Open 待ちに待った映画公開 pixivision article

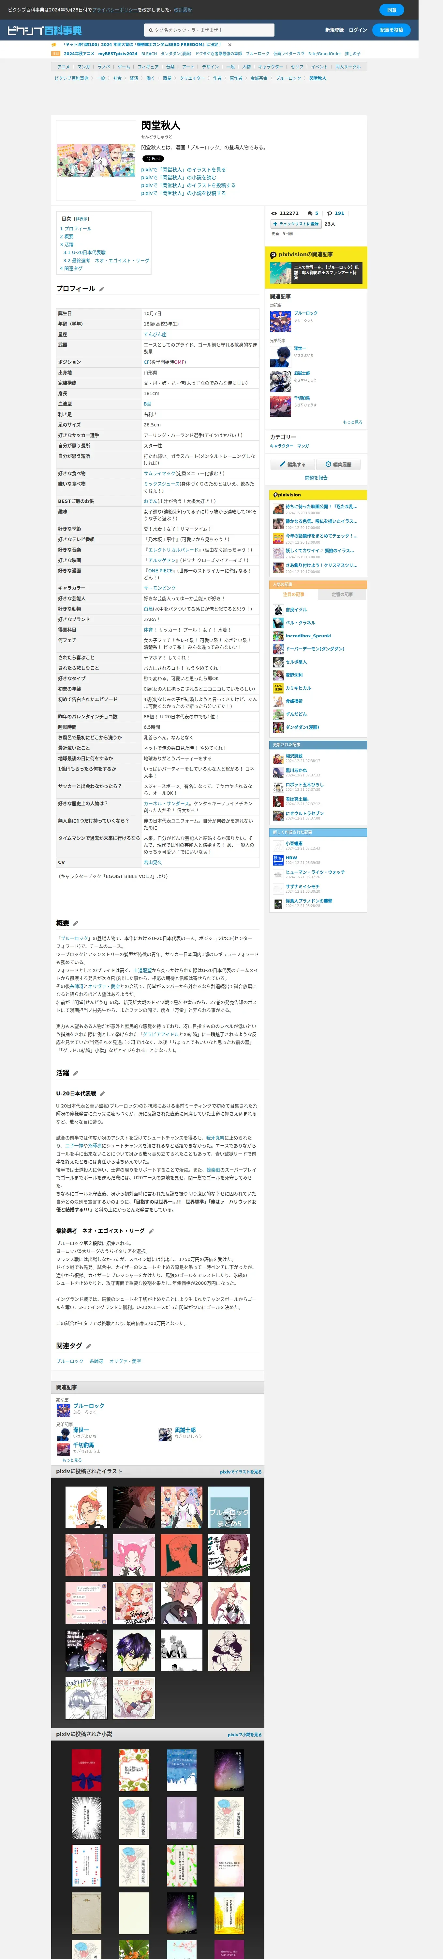click(x=321, y=506)
